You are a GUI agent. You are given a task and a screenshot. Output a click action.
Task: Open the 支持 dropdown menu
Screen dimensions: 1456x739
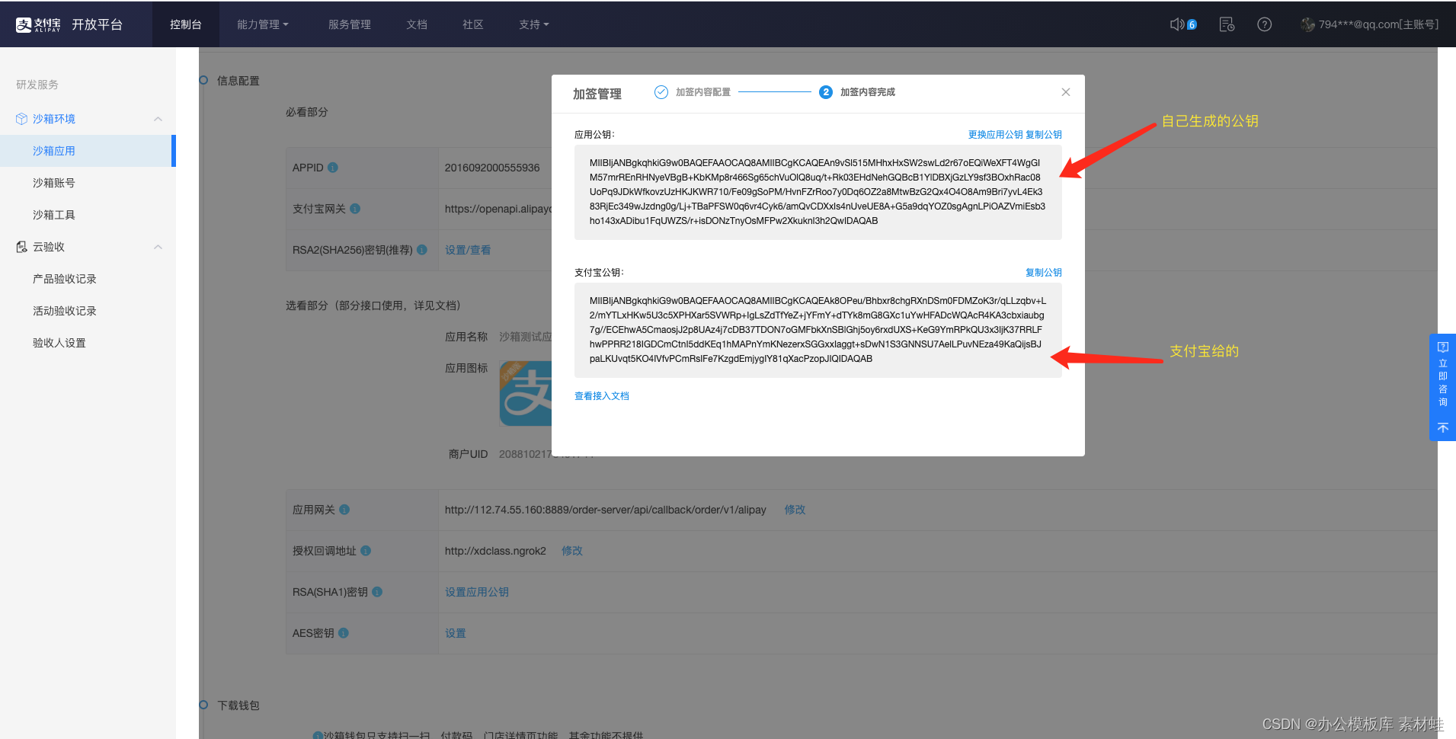point(534,24)
